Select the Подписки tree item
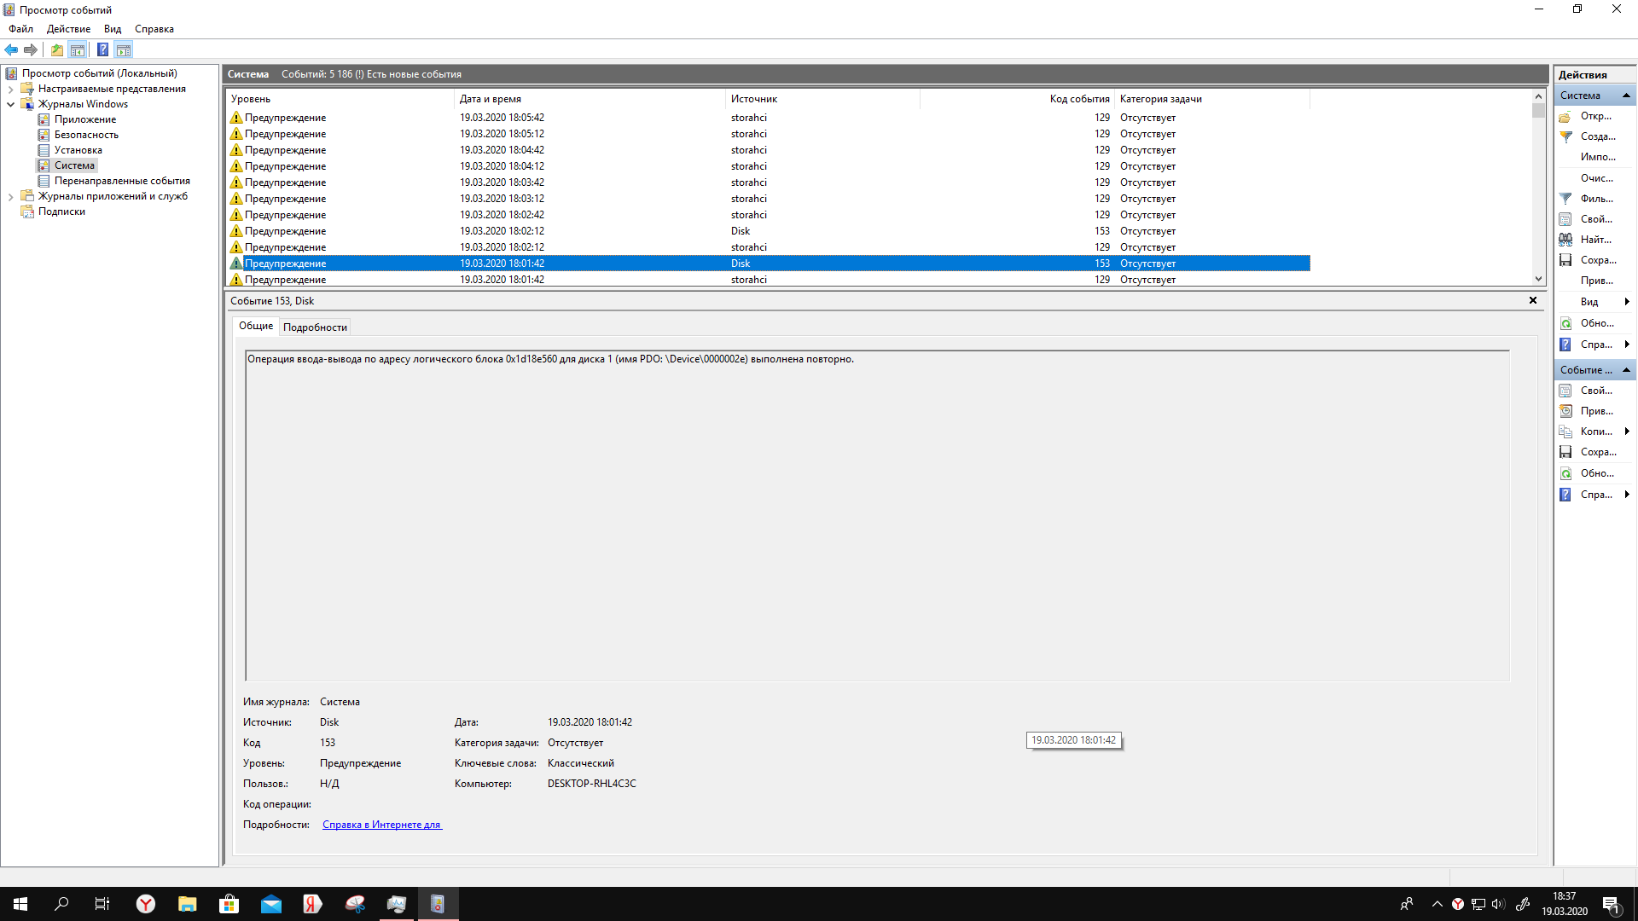This screenshot has width=1638, height=921. pos(61,211)
